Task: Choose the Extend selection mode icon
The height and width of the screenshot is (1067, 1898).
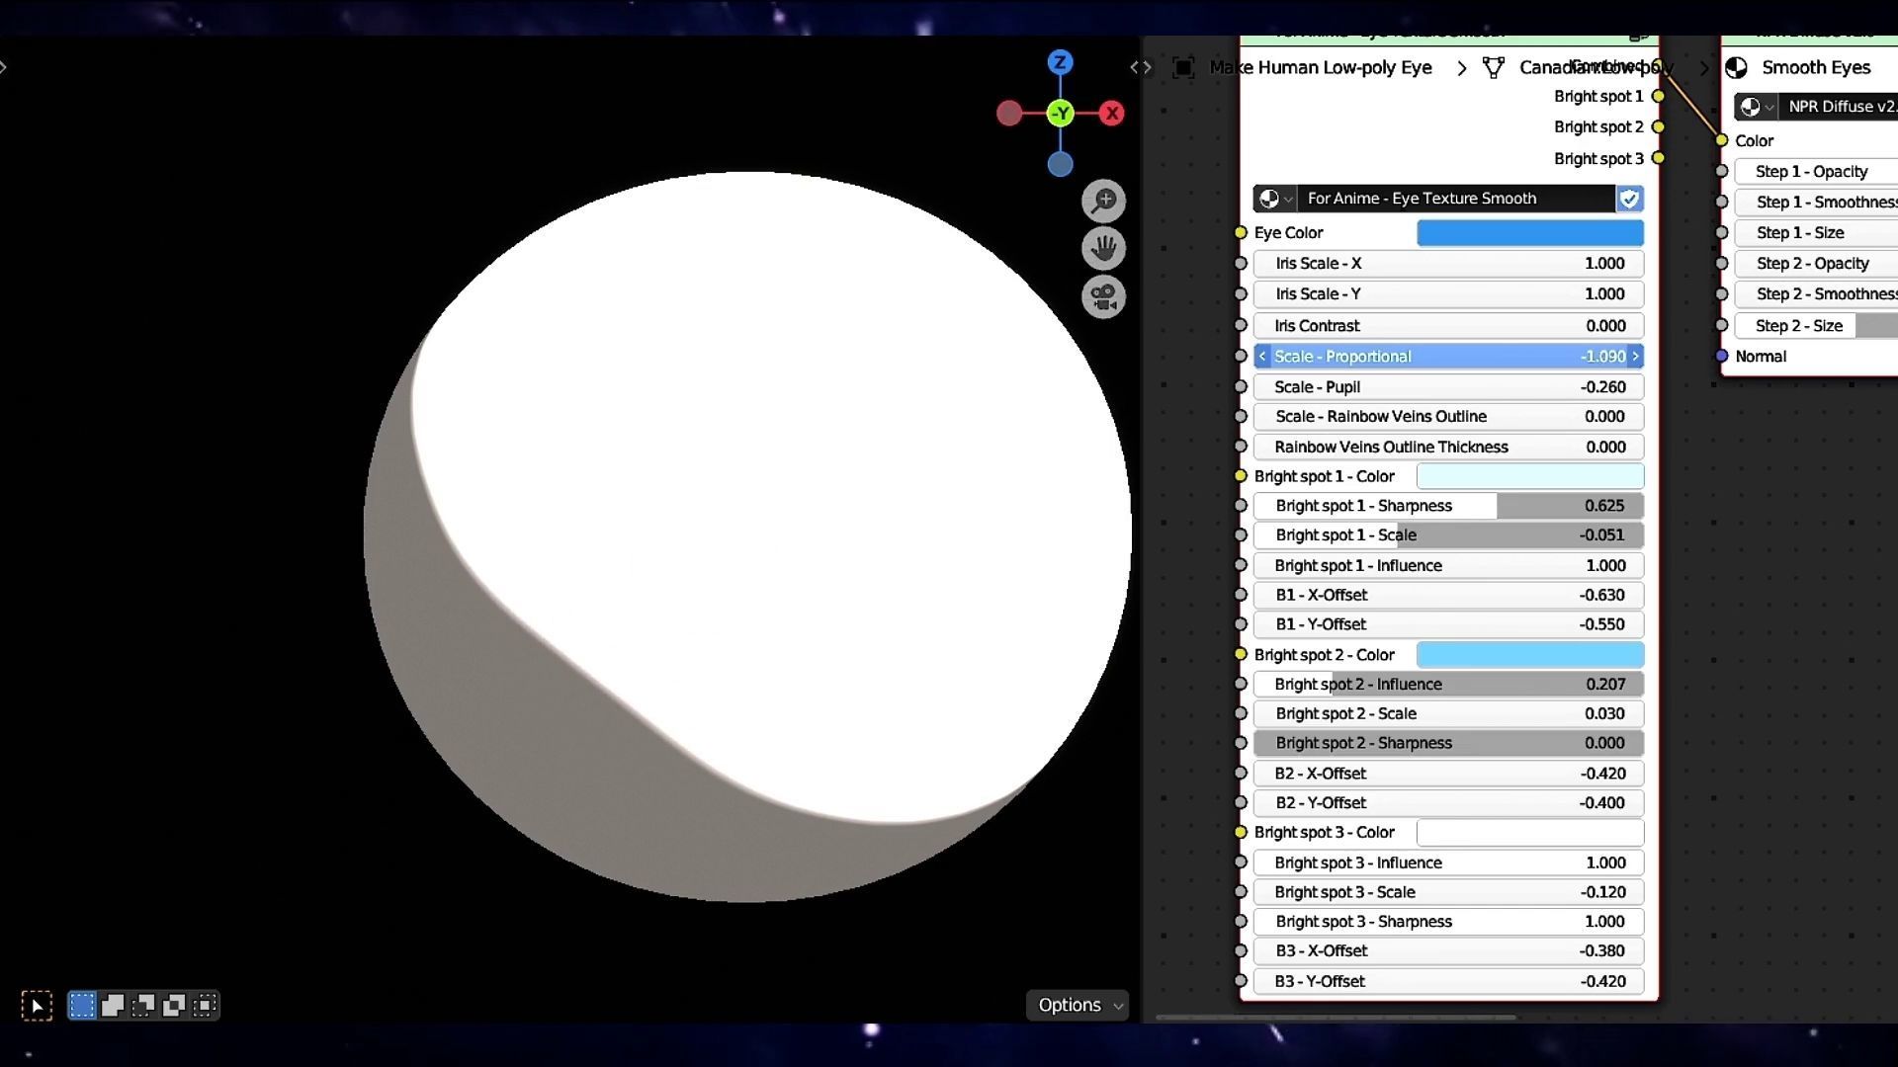Action: click(113, 1006)
